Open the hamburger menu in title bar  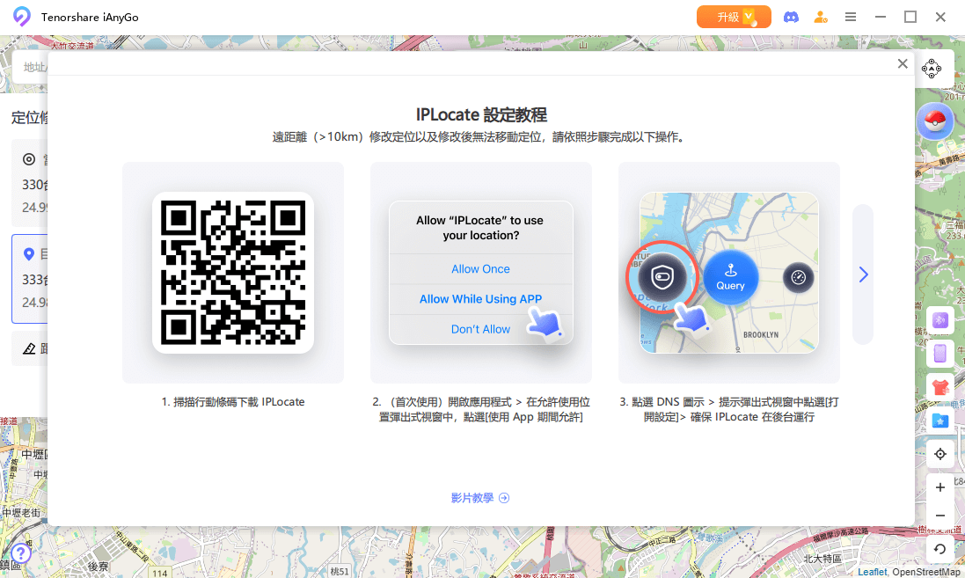point(851,18)
